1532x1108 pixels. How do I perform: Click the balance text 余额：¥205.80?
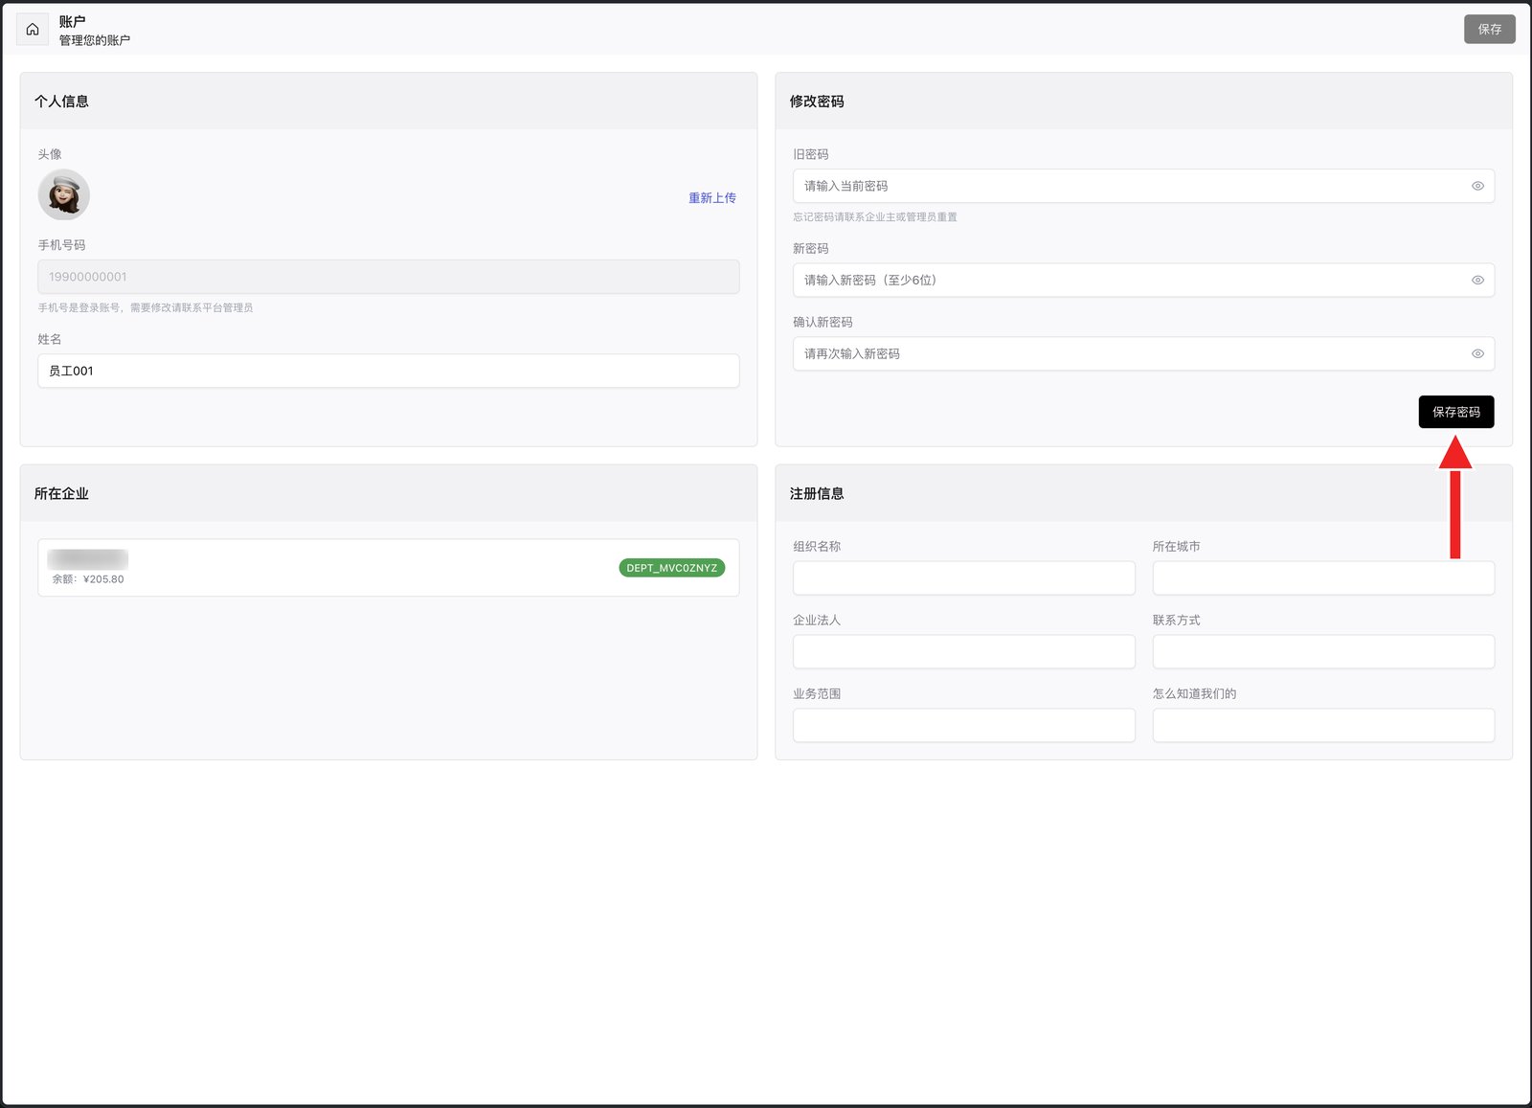point(88,579)
